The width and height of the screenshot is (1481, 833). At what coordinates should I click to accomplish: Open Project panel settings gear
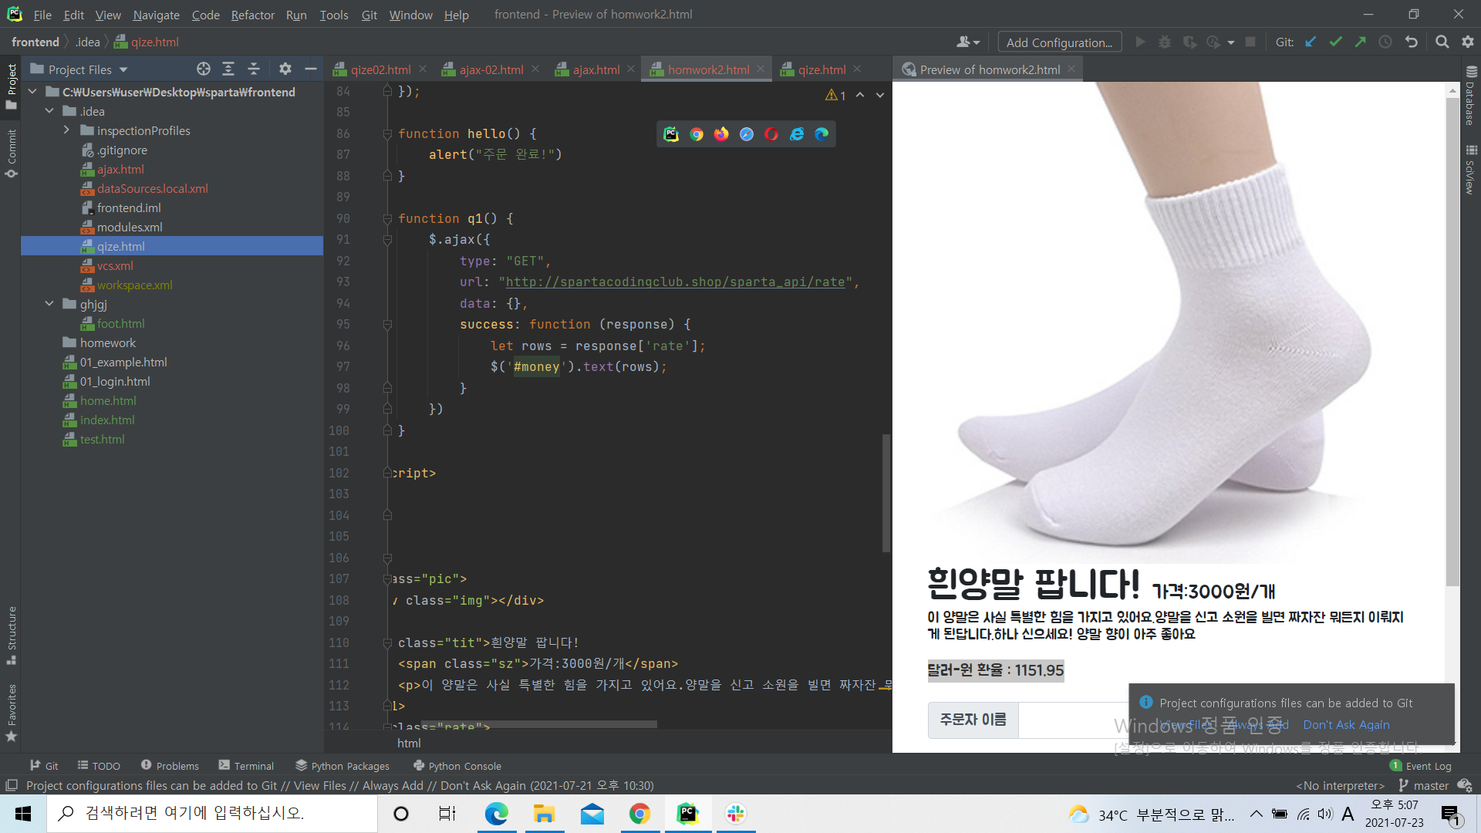[x=285, y=69]
